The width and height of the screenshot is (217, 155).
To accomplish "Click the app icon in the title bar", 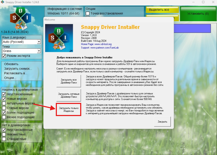I will pos(2,2).
